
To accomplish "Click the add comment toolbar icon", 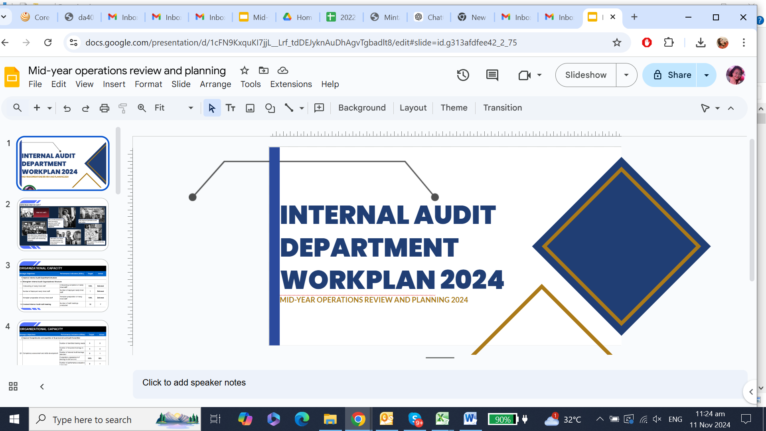I will coord(319,108).
